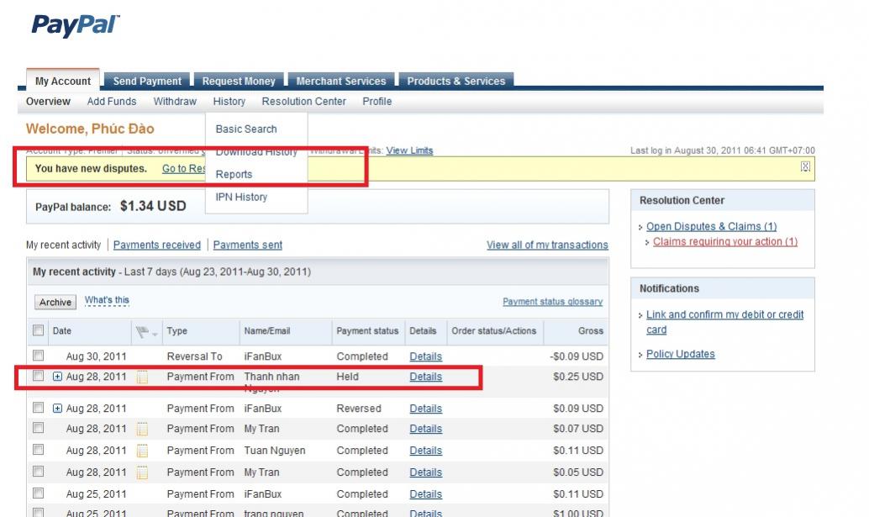
Task: Click the flag icon in table header
Action: click(x=142, y=331)
